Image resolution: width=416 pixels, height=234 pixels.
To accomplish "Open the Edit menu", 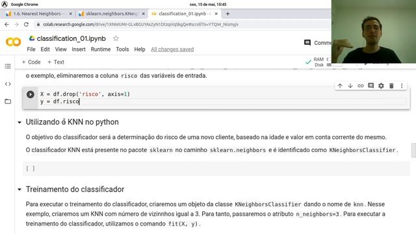I will click(x=45, y=49).
